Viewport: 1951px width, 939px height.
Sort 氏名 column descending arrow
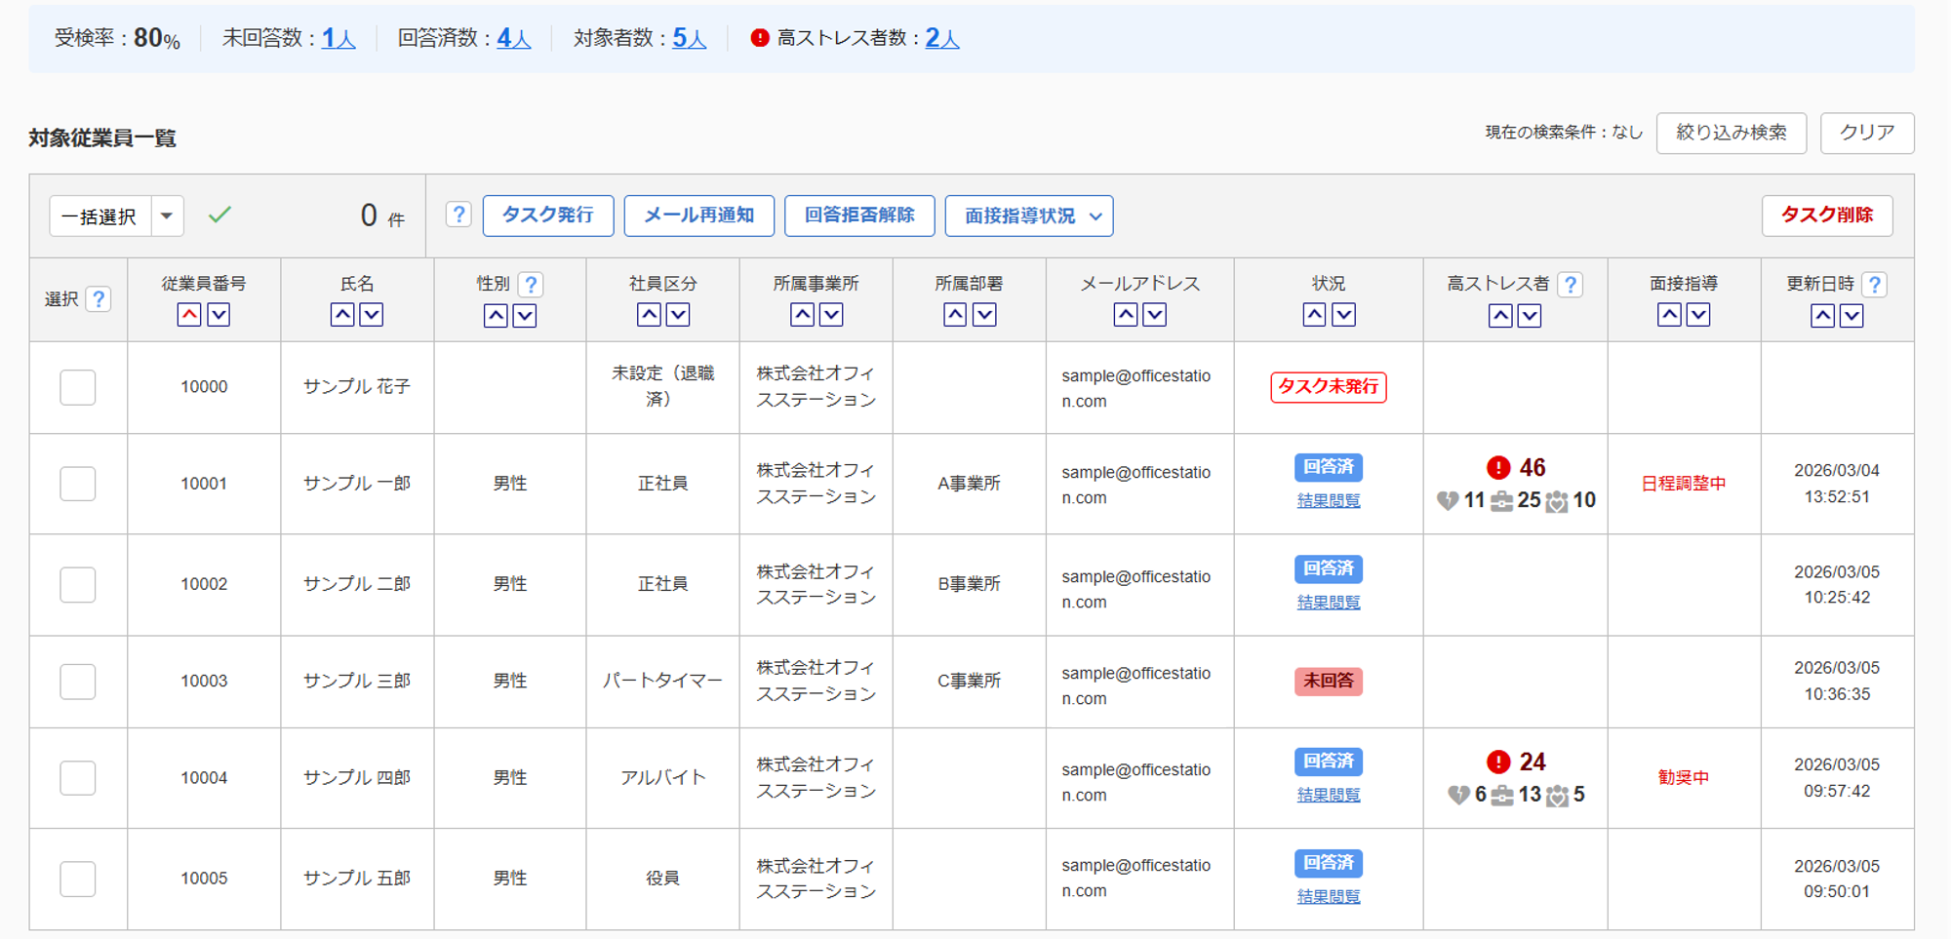[x=372, y=315]
